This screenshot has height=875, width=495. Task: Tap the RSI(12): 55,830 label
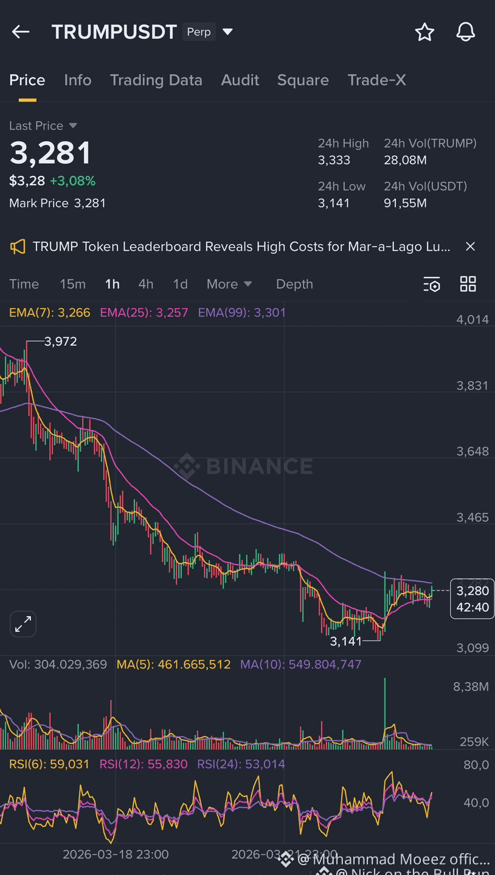pos(144,764)
